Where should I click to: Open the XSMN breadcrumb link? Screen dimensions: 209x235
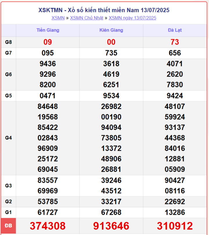[x=58, y=18]
